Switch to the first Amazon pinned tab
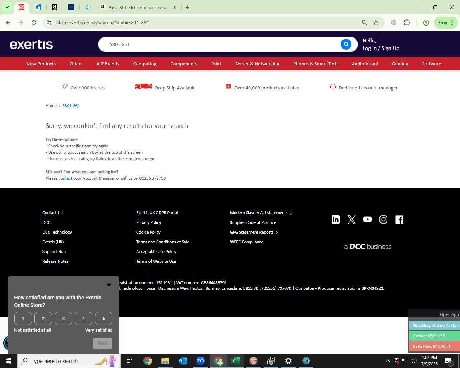The image size is (460, 368). click(55, 7)
